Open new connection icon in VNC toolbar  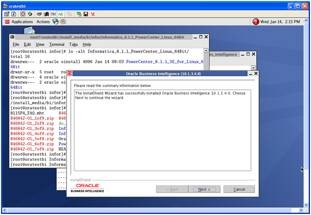click(79, 14)
